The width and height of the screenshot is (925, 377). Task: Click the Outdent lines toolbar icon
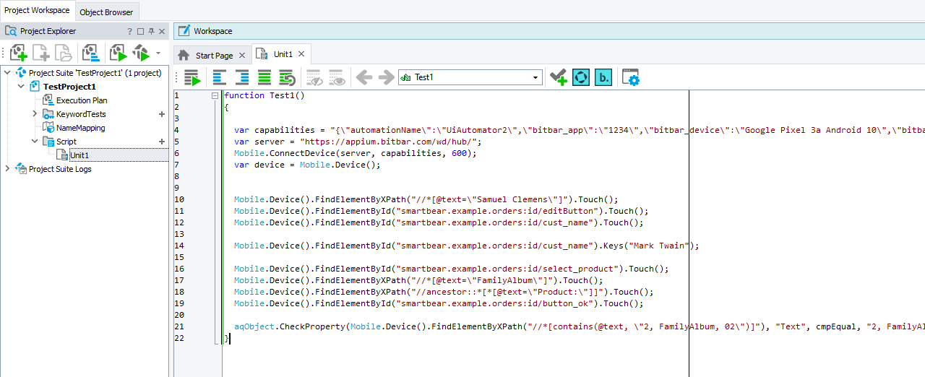pyautogui.click(x=219, y=78)
